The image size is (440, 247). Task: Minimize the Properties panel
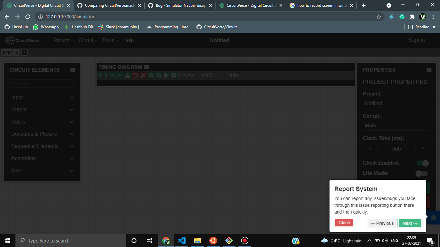429,70
